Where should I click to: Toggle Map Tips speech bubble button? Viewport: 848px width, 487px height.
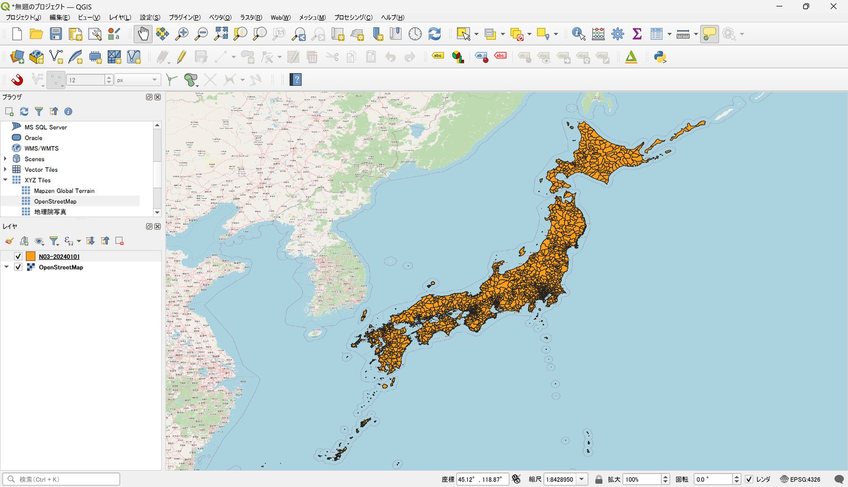point(709,34)
